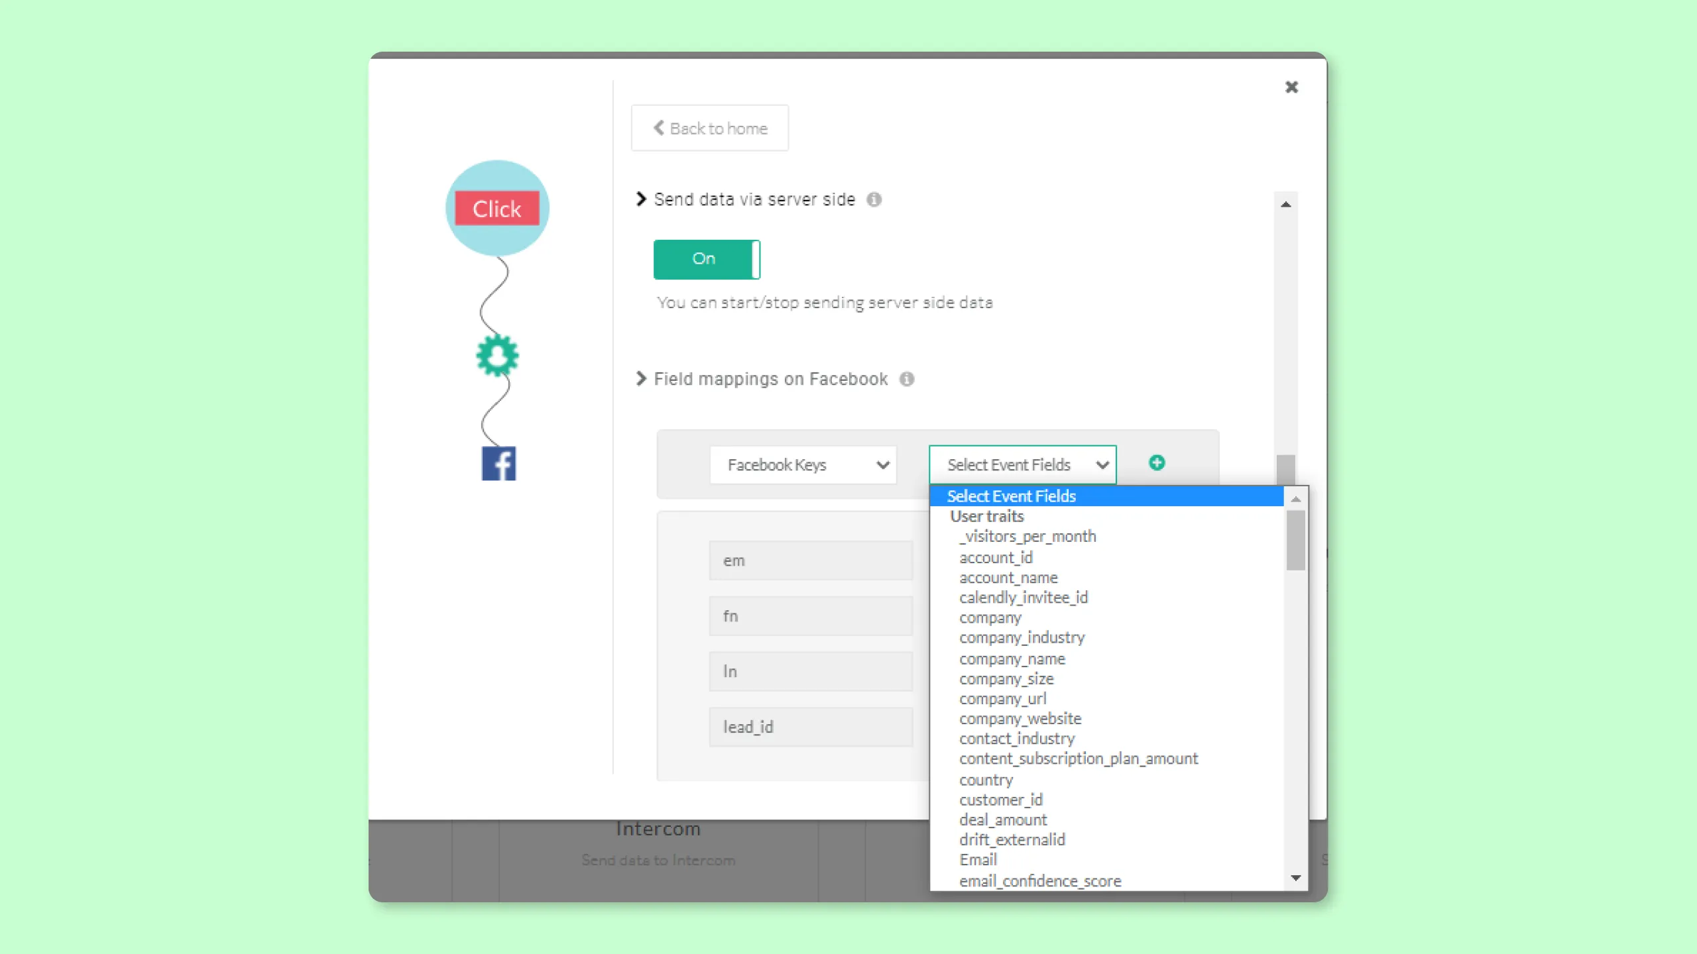Select the green gear settings node
Image resolution: width=1697 pixels, height=954 pixels.
(497, 356)
